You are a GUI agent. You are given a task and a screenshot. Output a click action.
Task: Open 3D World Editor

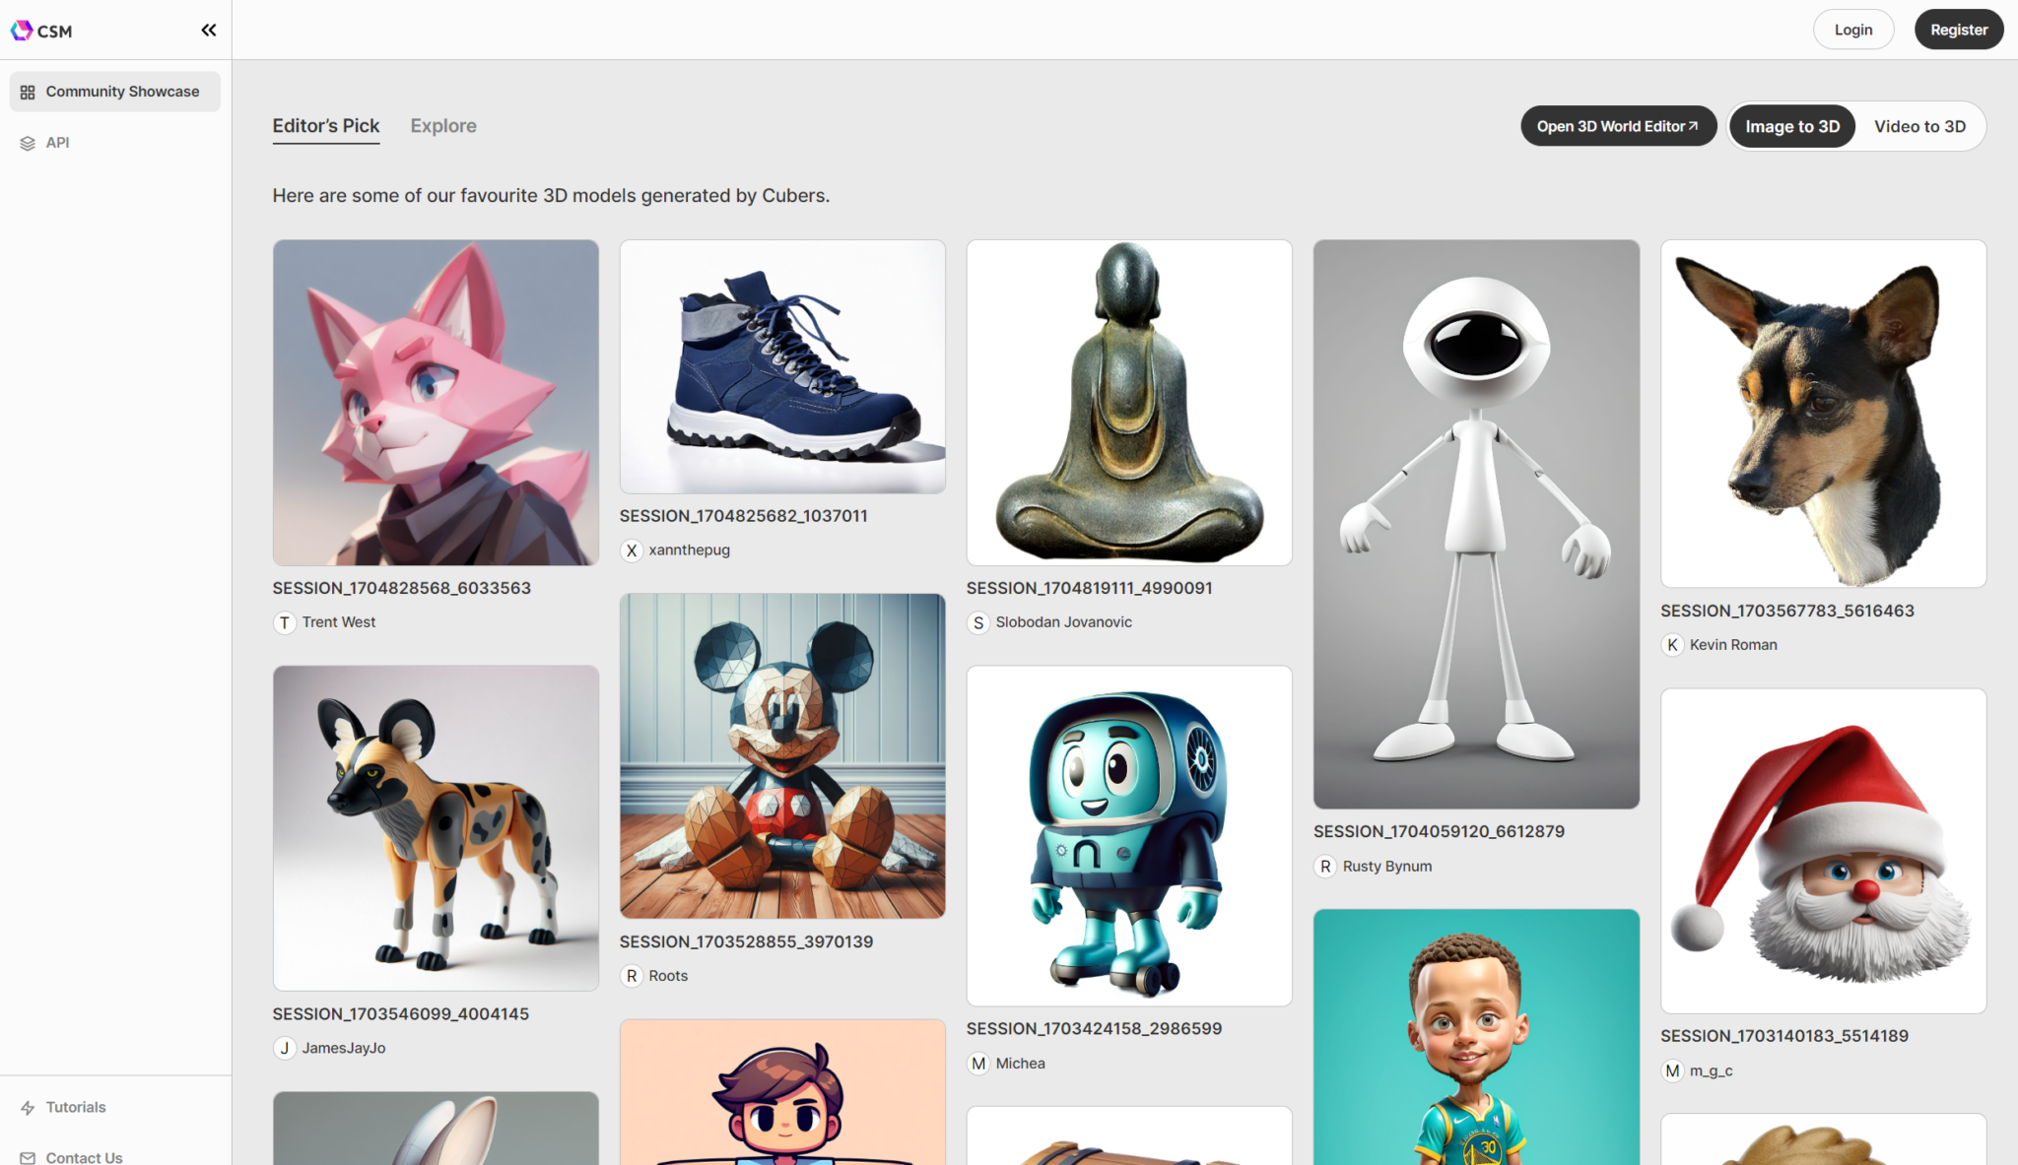click(1617, 126)
